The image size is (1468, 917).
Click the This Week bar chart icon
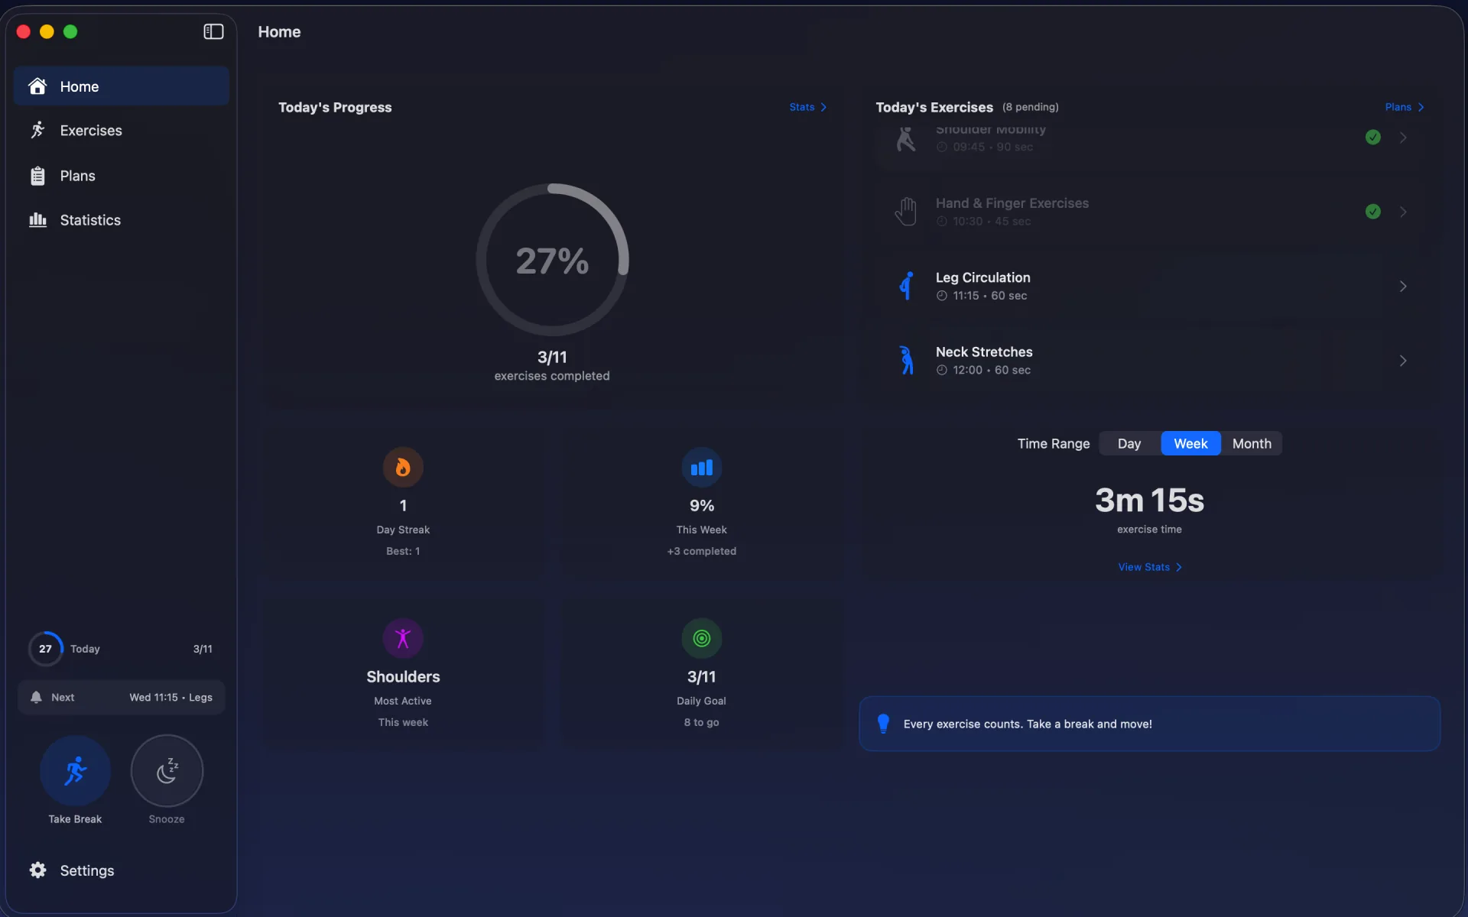point(701,467)
